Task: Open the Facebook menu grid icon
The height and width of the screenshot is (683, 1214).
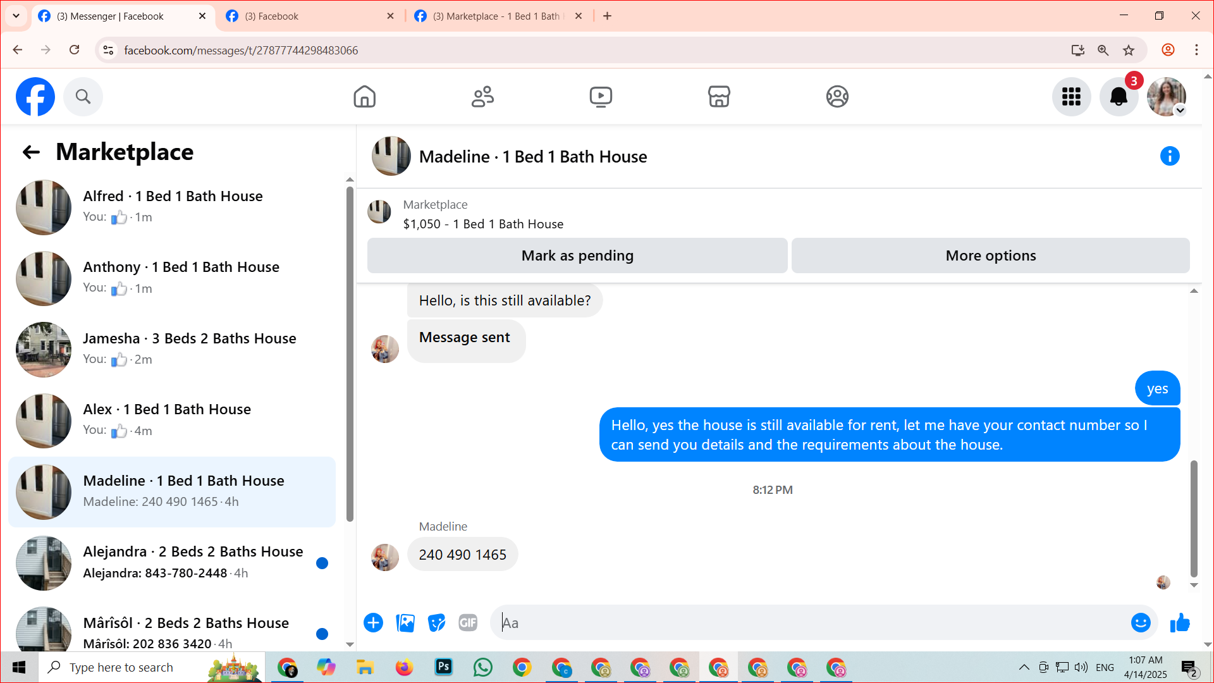Action: [x=1071, y=97]
